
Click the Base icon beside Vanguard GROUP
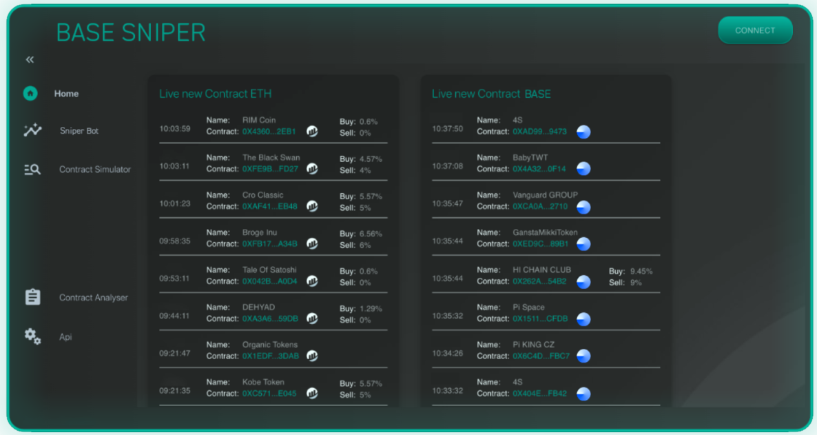(583, 206)
